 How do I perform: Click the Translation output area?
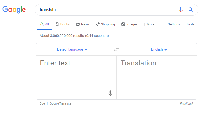click(157, 78)
